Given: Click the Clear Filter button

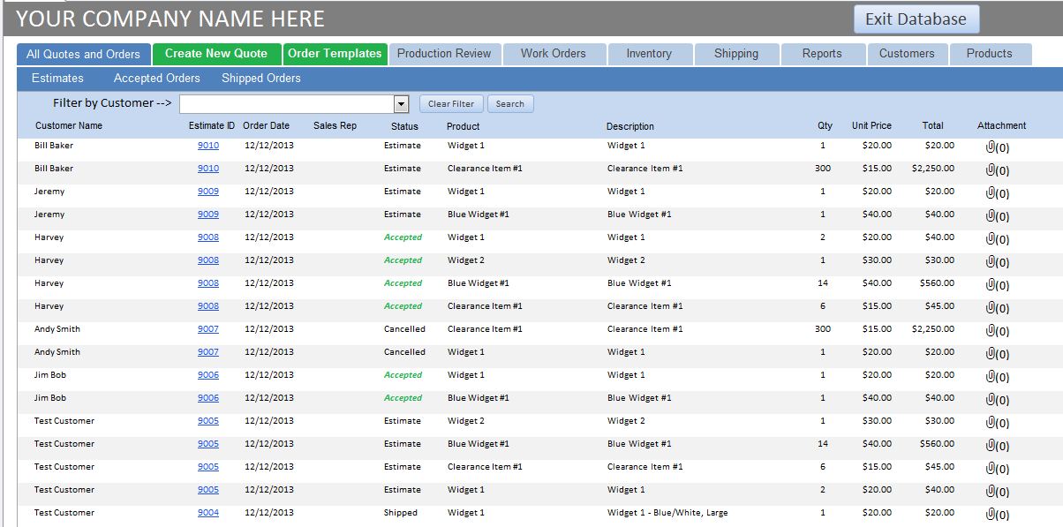Looking at the screenshot, I should click(450, 103).
